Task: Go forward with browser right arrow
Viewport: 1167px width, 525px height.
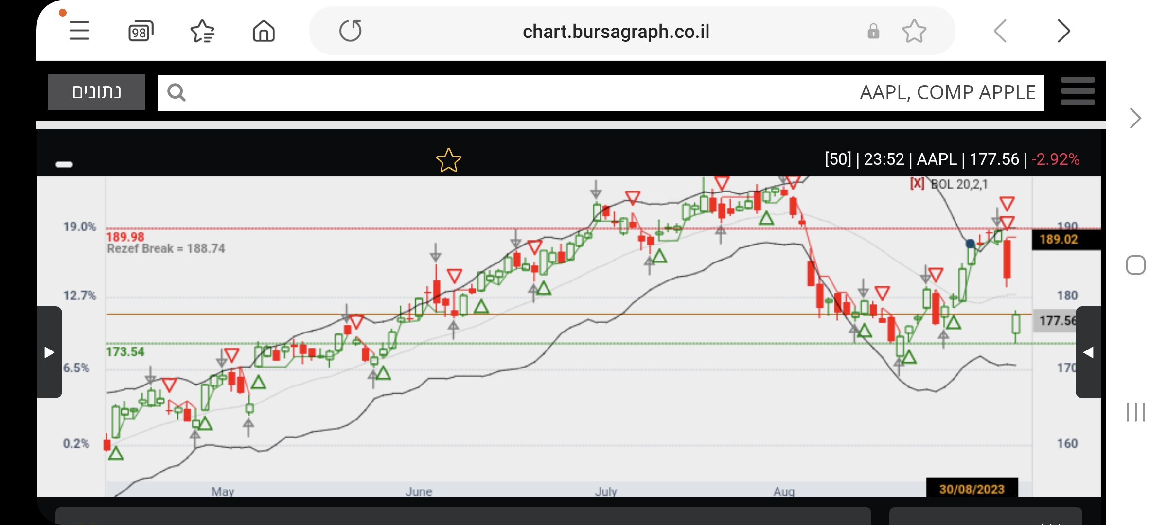Action: (x=1063, y=32)
